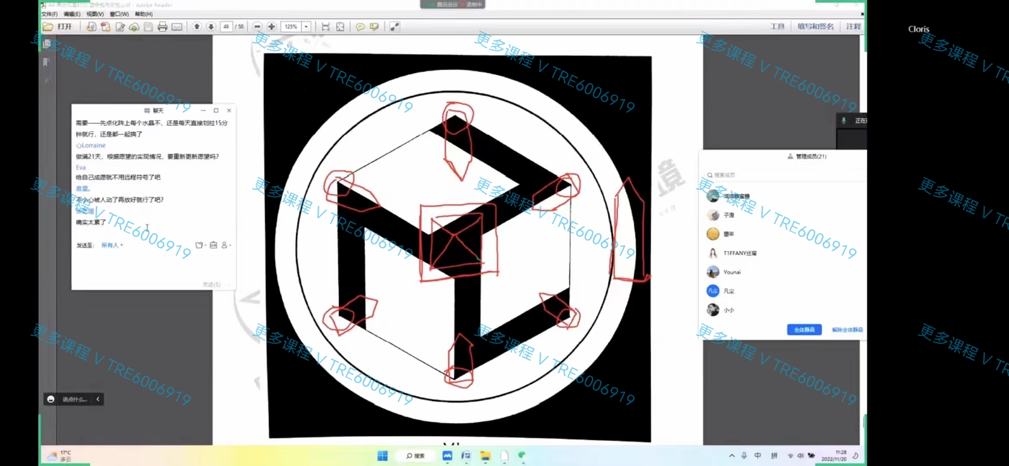Open attachments paperclip panel in left sidebar
The image size is (1009, 466).
tap(47, 80)
